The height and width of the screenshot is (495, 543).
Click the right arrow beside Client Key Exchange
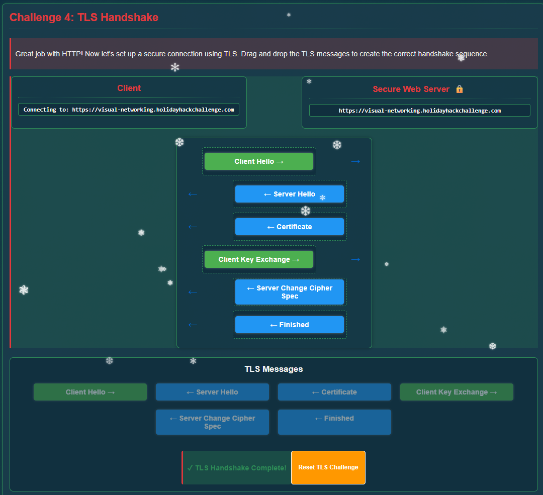coord(355,259)
